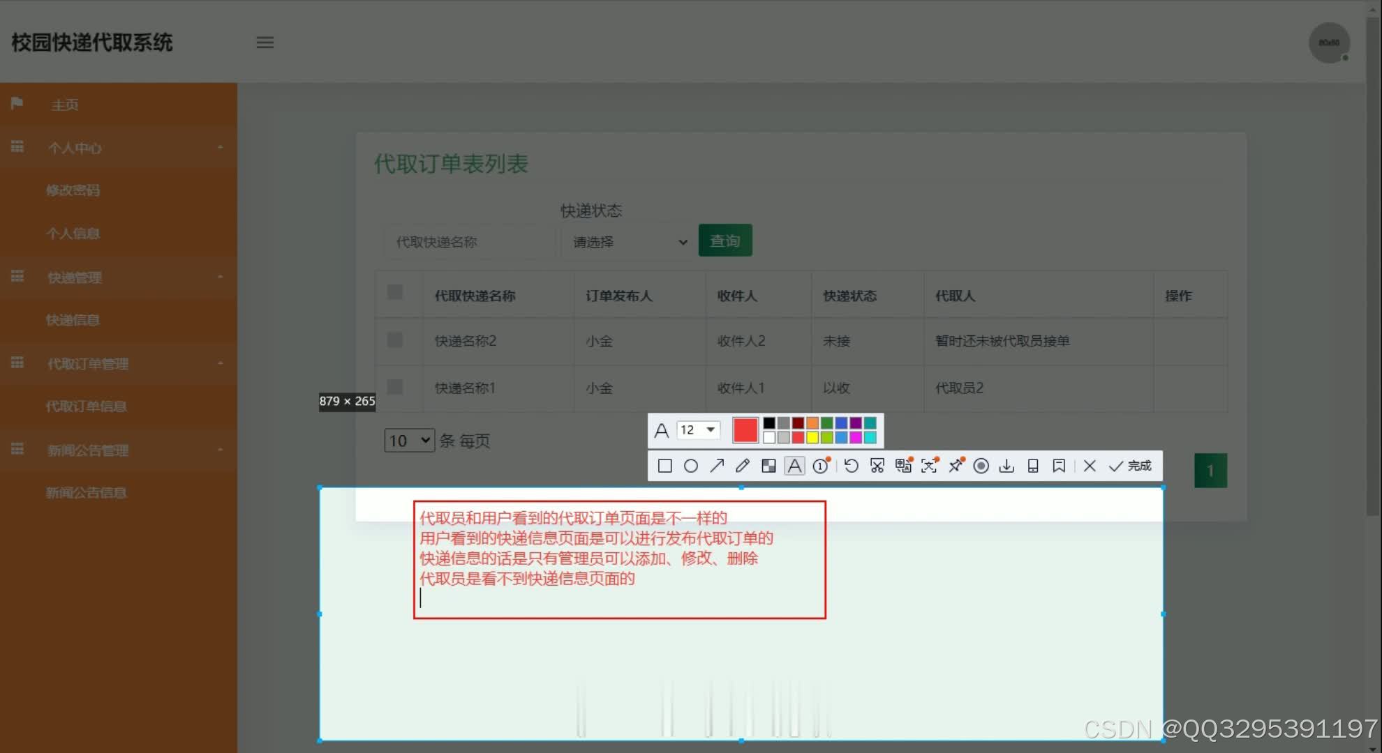Click the OCR text recognition icon
The height and width of the screenshot is (753, 1382).
point(930,465)
